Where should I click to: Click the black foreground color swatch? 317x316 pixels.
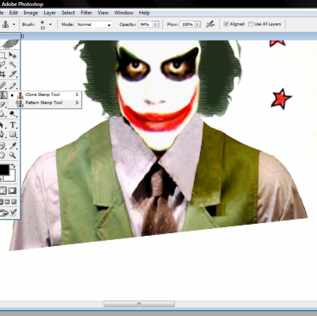(x=4, y=169)
